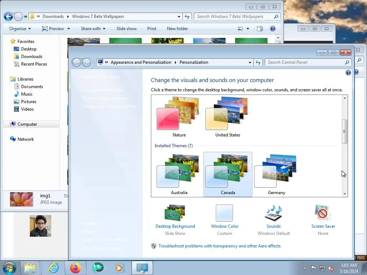
Task: Show hidden tray icons arrow
Action: 305,268
